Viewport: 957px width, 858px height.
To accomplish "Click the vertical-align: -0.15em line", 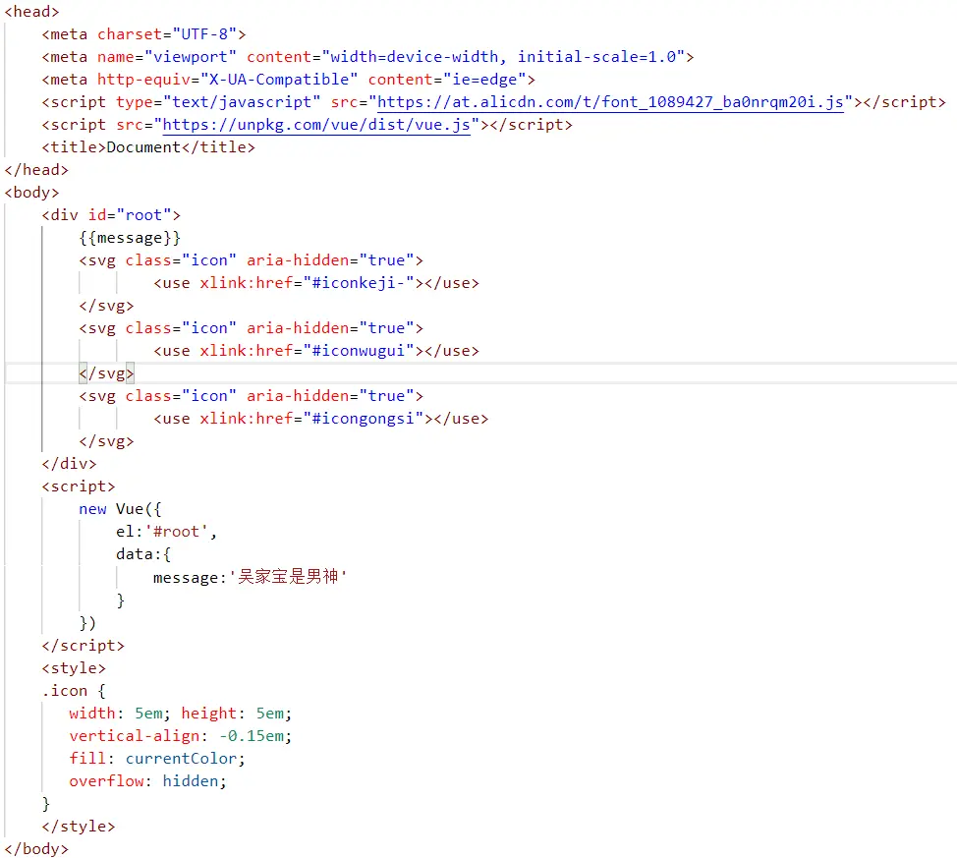I will (180, 736).
